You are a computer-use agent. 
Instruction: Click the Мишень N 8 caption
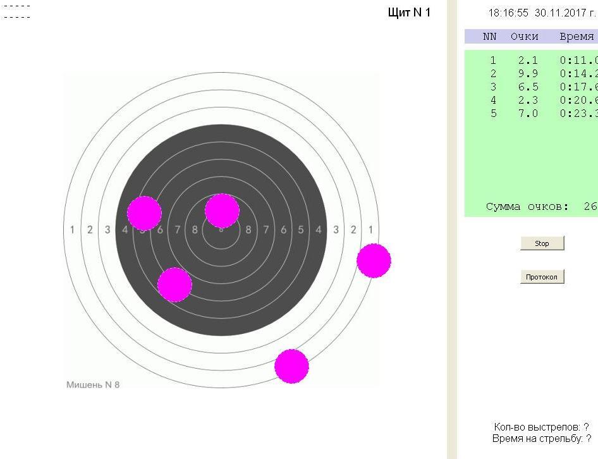[x=93, y=384]
